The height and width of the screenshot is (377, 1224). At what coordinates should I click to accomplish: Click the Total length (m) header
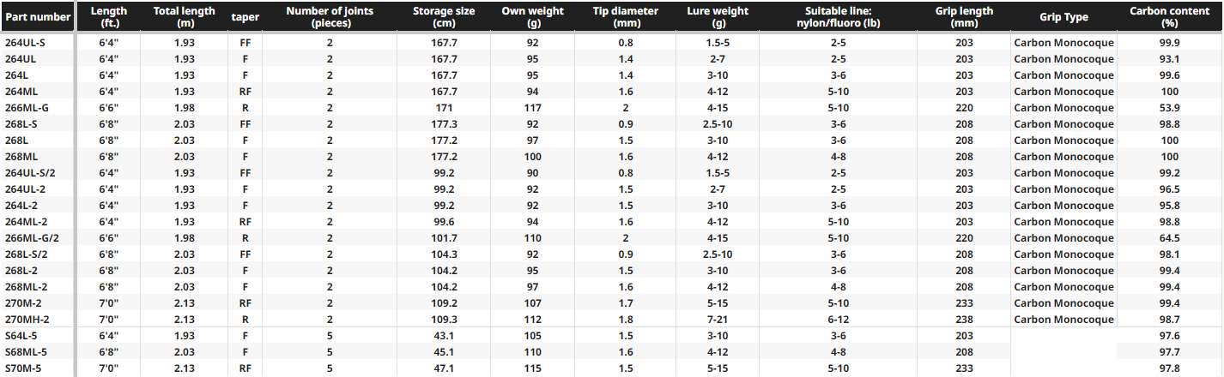pyautogui.click(x=184, y=17)
